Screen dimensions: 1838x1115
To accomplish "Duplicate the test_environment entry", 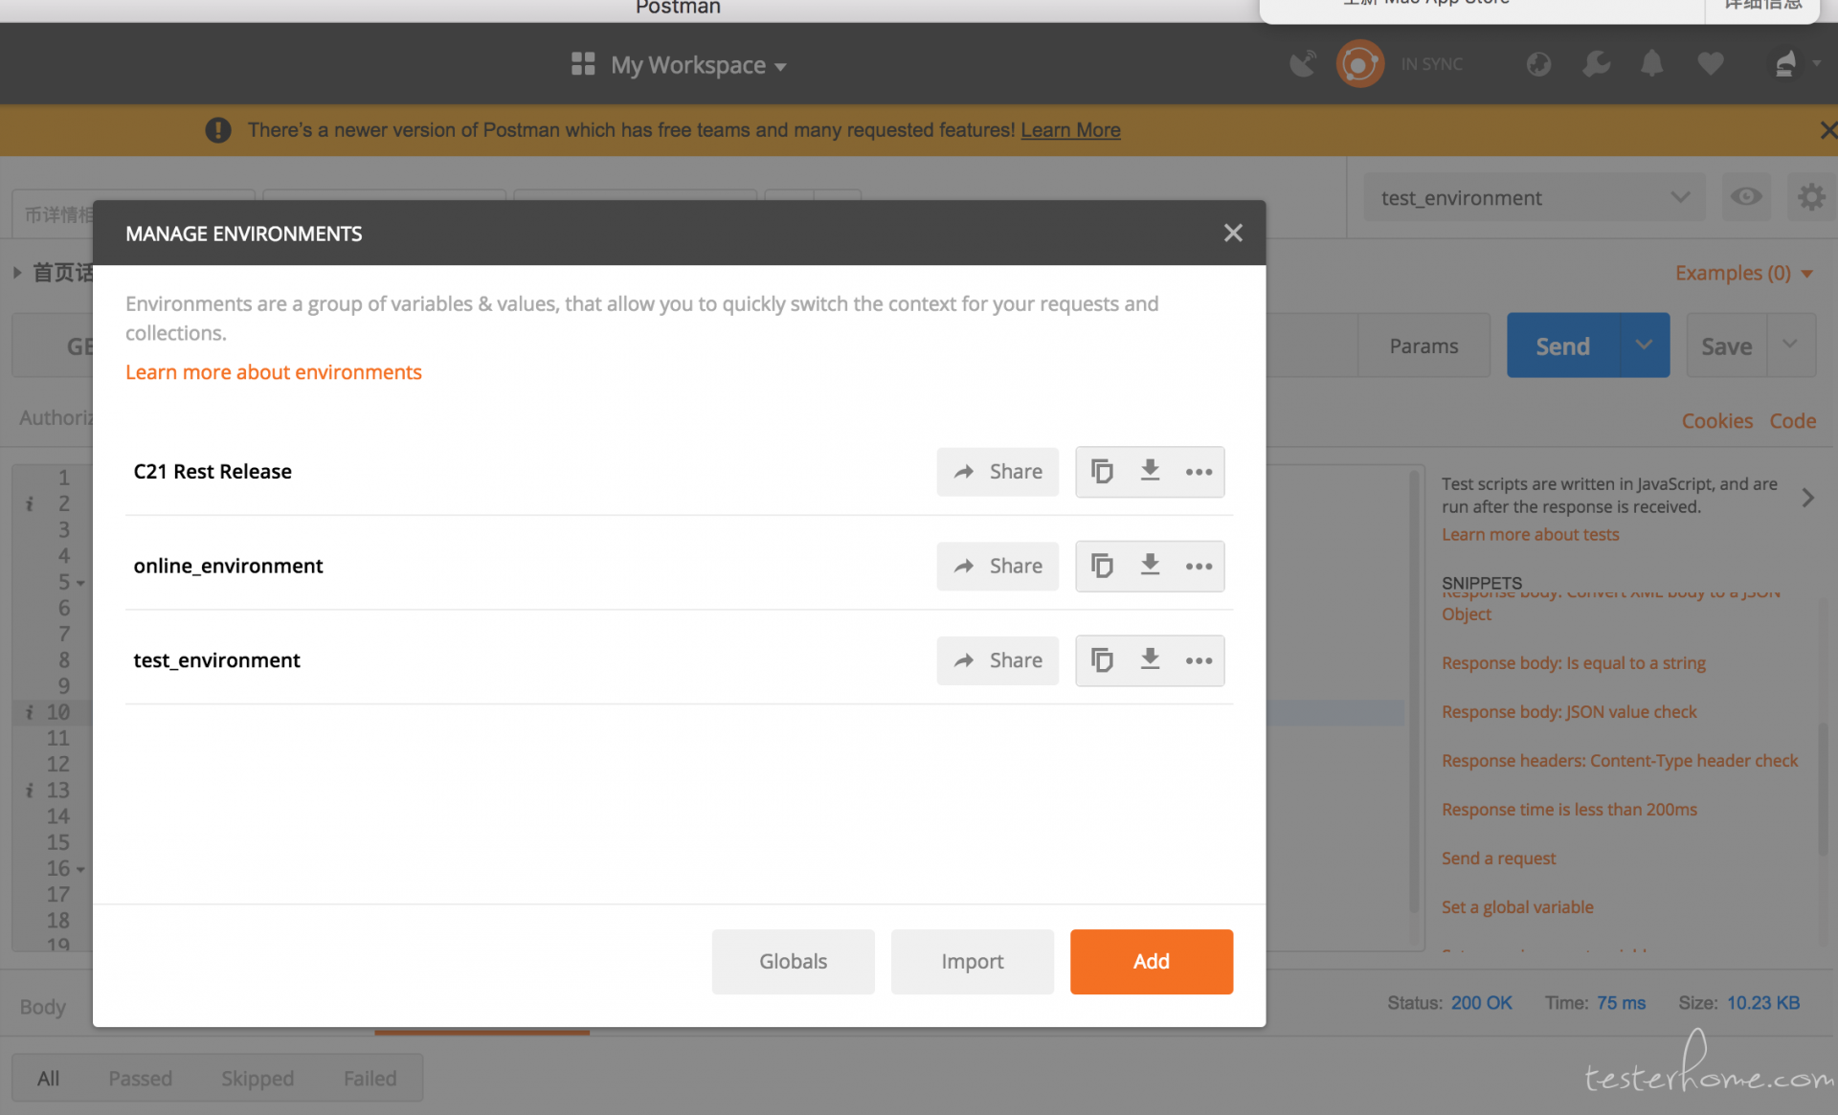I will pyautogui.click(x=1102, y=660).
